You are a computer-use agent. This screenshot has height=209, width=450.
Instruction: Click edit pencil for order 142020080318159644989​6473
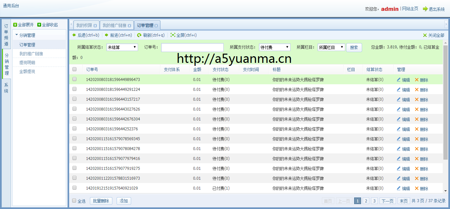(399, 79)
